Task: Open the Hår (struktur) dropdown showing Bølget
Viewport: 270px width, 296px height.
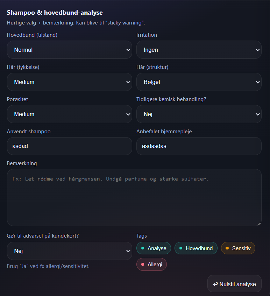Action: 199,82
